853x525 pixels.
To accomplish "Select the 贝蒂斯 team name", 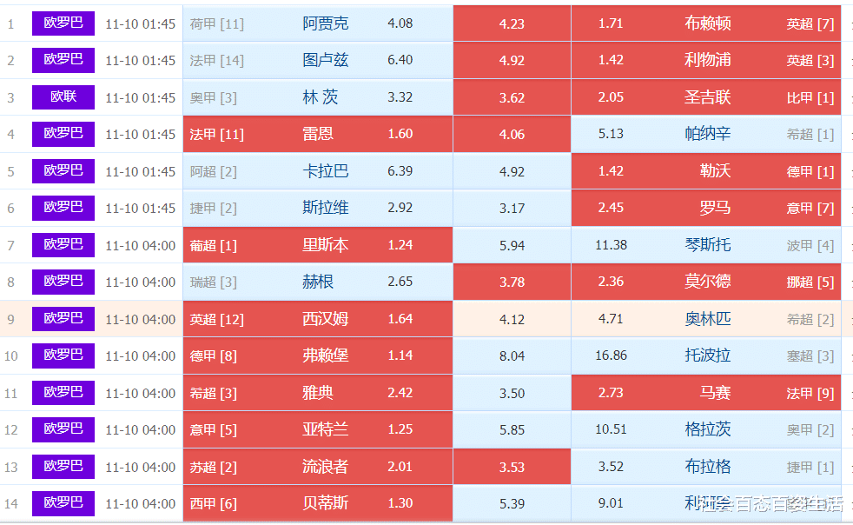I will [x=325, y=503].
